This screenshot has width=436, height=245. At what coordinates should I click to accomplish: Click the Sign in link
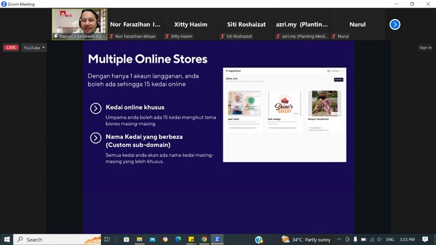pos(425,48)
